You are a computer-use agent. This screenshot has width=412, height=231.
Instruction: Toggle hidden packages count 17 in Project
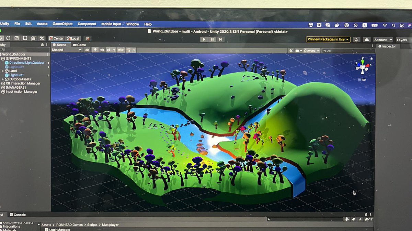[368, 219]
